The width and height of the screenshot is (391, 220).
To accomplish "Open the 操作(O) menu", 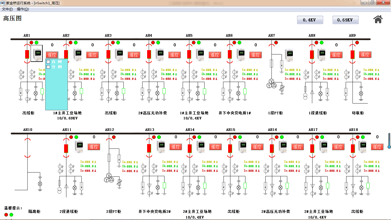I will 23,9.
